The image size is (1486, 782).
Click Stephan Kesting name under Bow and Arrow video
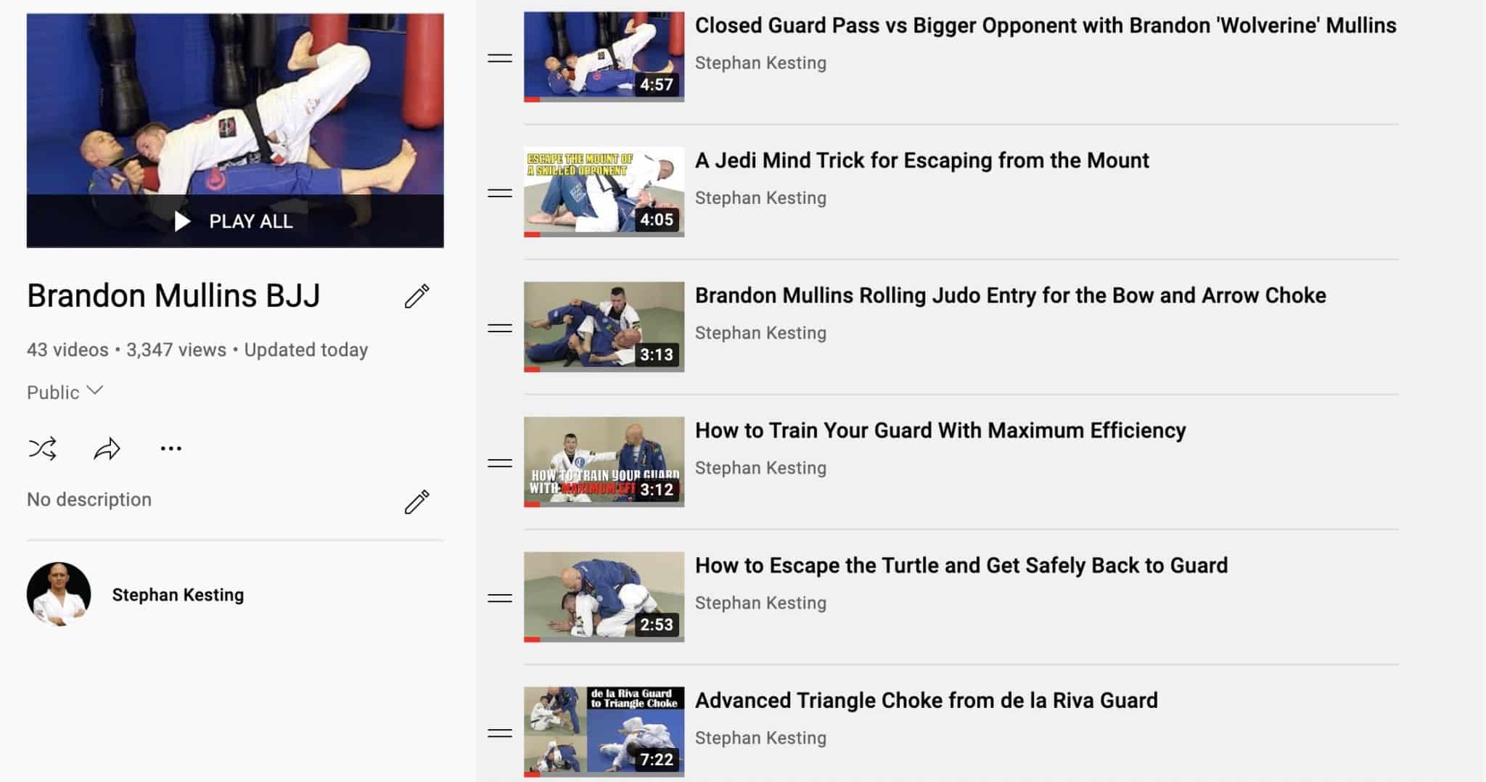(x=760, y=333)
